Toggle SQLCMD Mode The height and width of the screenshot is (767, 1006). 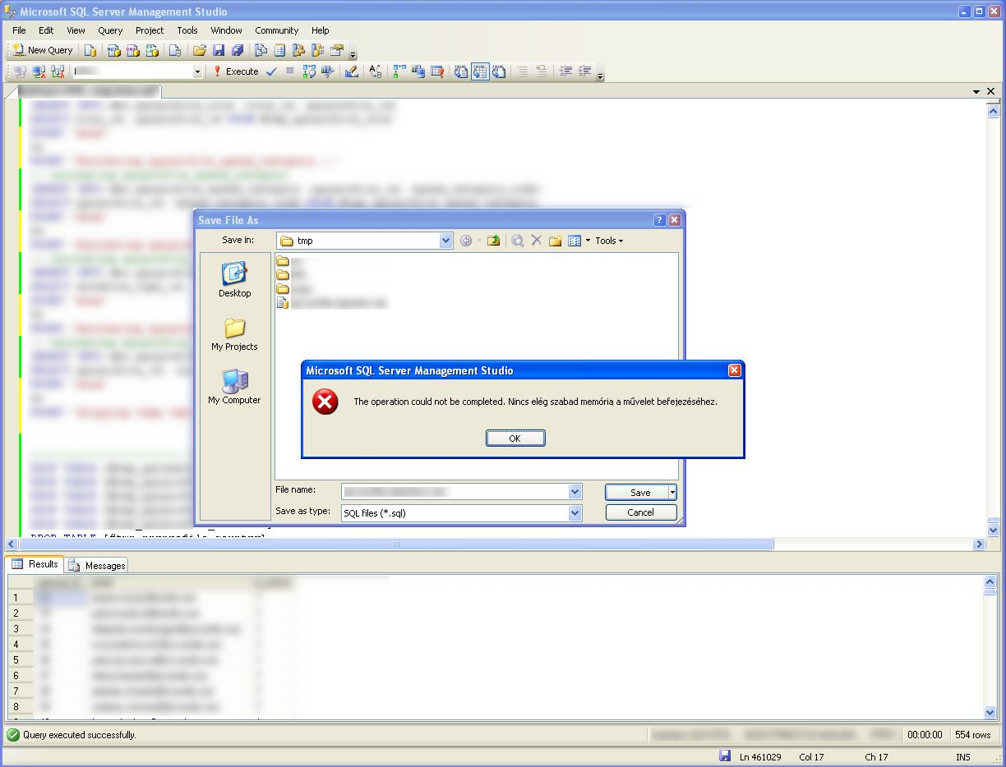click(x=437, y=71)
